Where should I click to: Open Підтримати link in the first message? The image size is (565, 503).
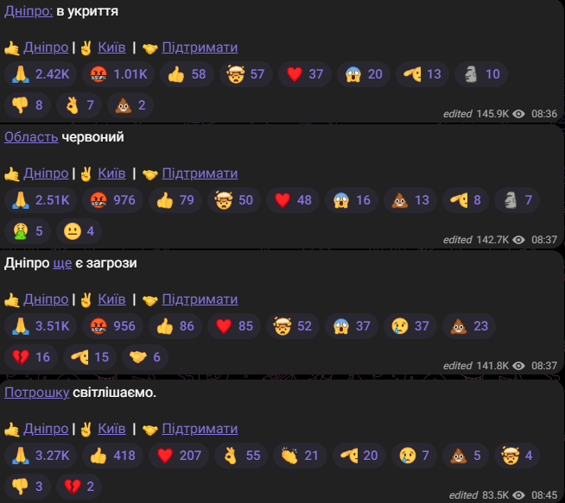[200, 47]
